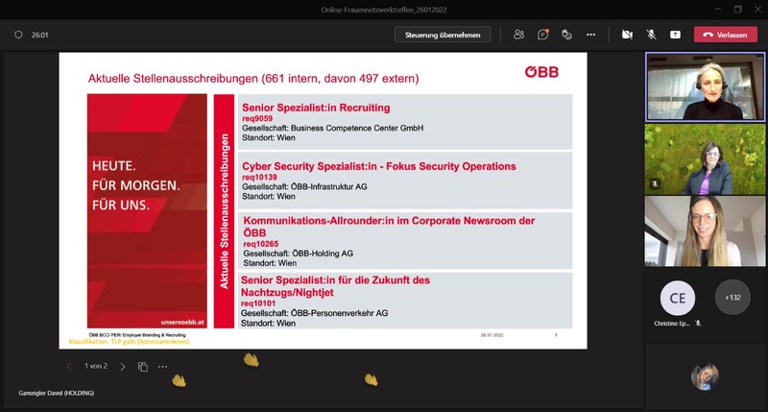Click Steuerung übernehmen button
Image resolution: width=768 pixels, height=412 pixels.
tap(443, 35)
